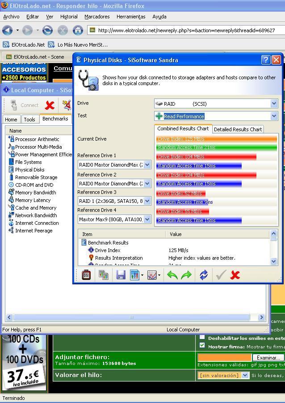The width and height of the screenshot is (285, 403).
Task: Open the Archivo menu
Action: click(11, 17)
